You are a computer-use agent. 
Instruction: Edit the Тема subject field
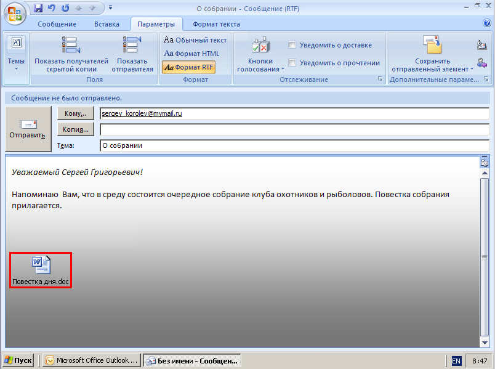(x=294, y=145)
